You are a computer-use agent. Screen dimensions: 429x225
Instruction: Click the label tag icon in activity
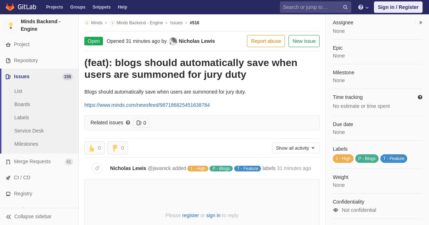(97, 168)
